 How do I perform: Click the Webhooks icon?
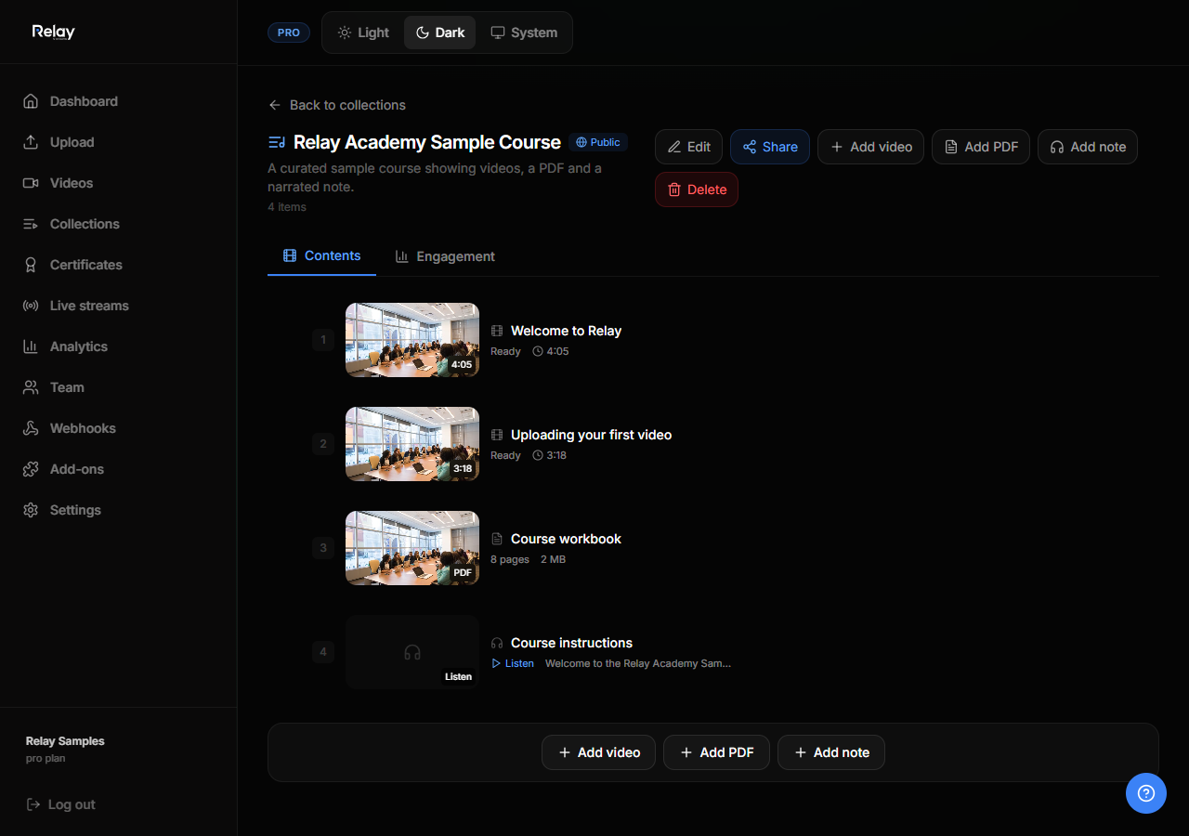click(31, 428)
